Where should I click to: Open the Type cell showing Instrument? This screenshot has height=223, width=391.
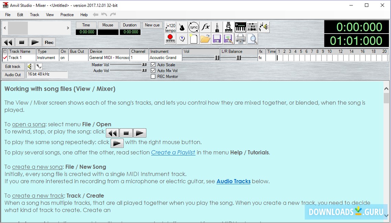[x=48, y=58]
